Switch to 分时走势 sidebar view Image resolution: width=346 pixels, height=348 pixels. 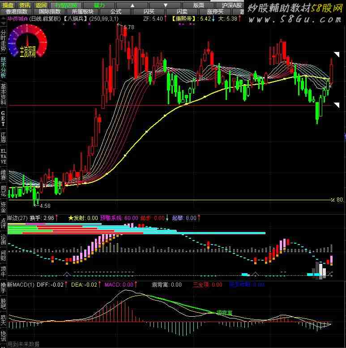pyautogui.click(x=3, y=41)
